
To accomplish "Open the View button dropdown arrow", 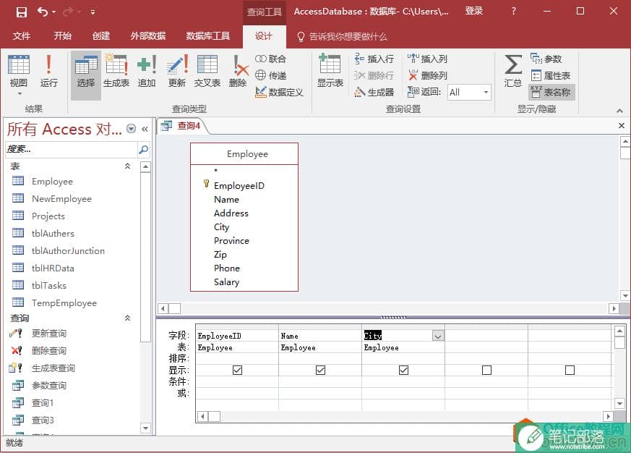I will [20, 94].
